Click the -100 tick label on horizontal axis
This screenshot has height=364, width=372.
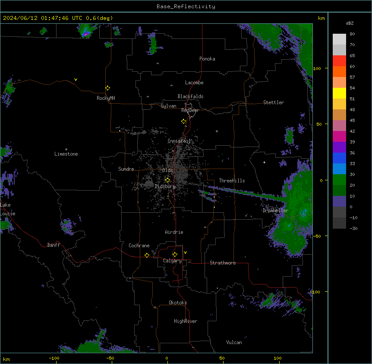coord(54,358)
